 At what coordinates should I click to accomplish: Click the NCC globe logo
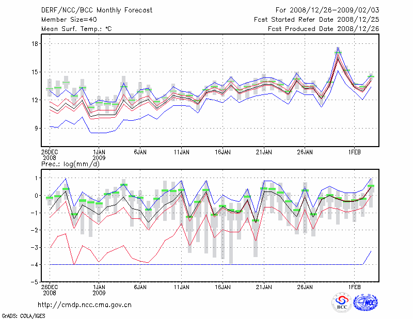[x=364, y=302]
